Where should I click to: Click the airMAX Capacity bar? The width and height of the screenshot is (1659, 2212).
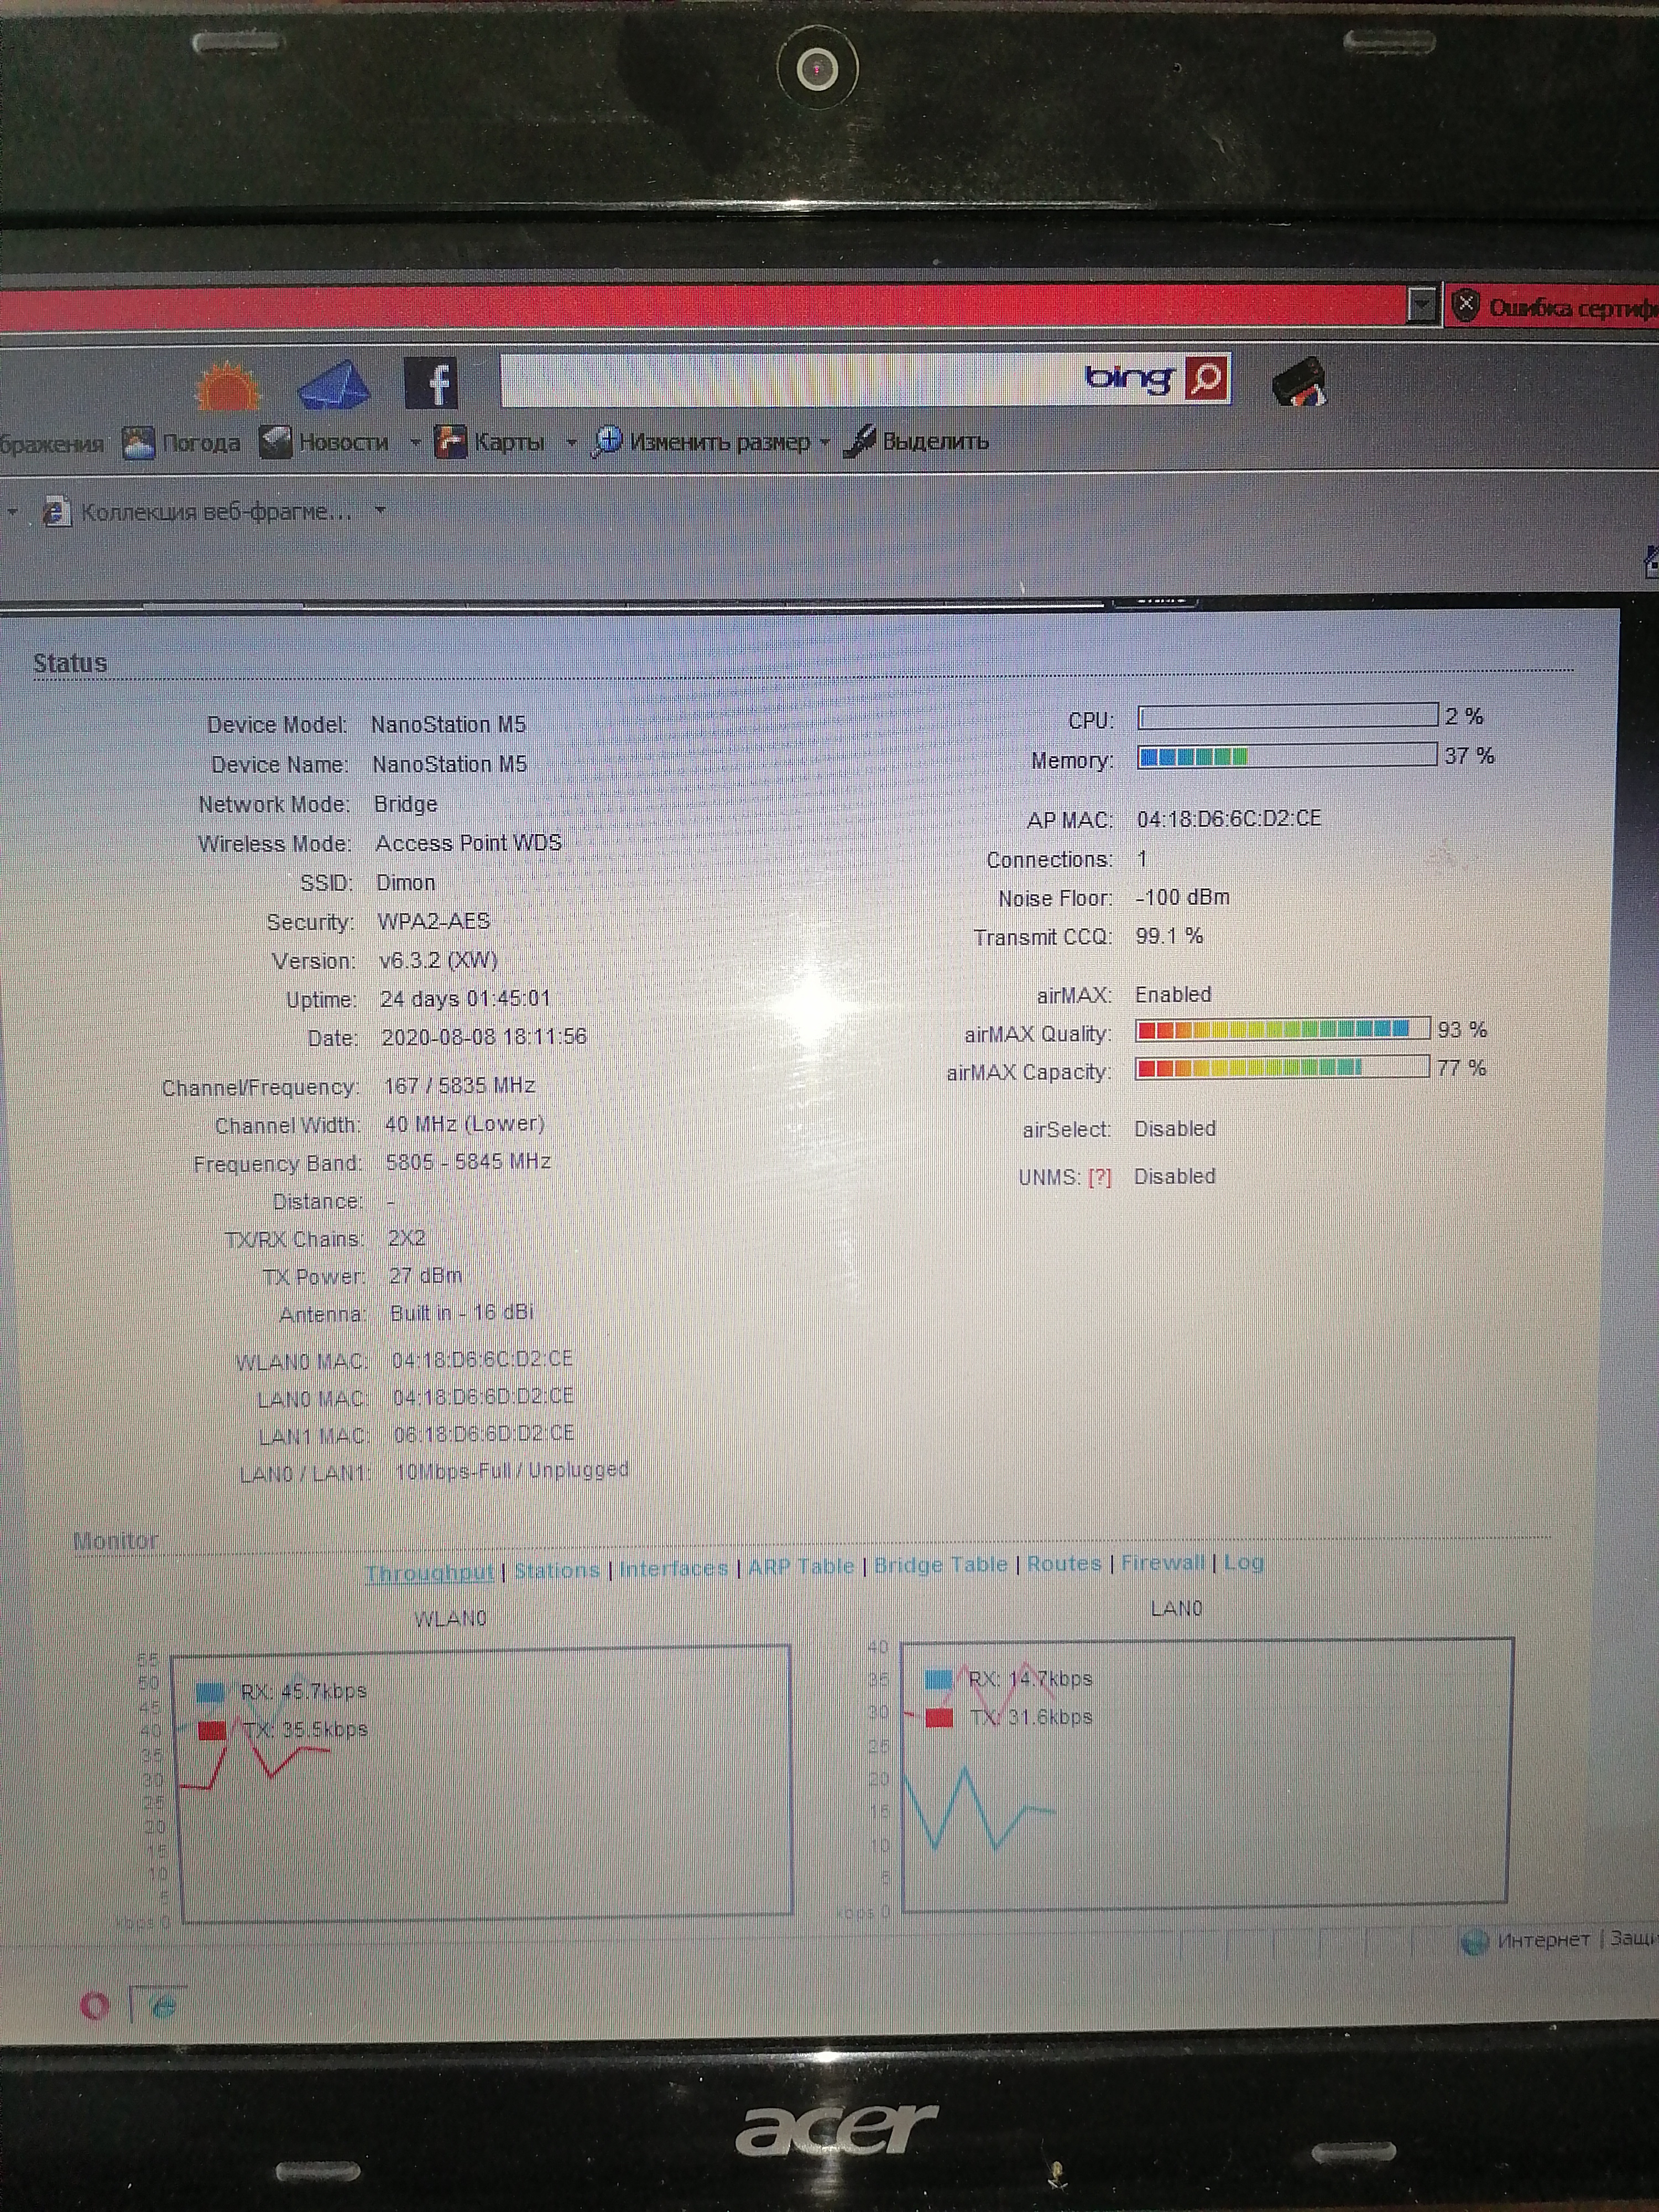[x=1282, y=1068]
